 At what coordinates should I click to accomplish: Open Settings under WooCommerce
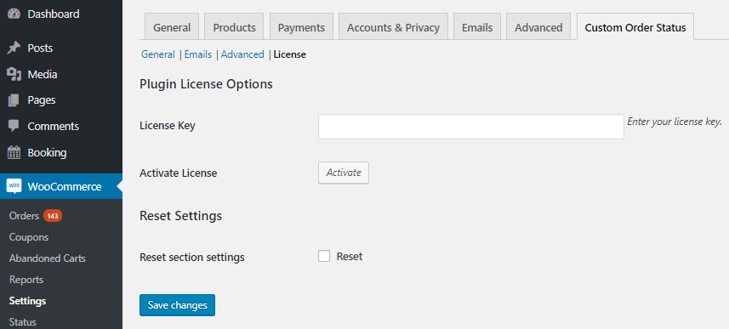27,301
